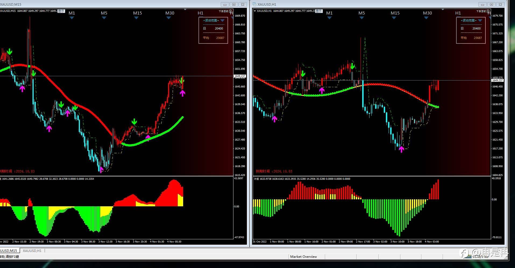The width and height of the screenshot is (515, 268).
Task: Click the latest magenta up arrow on M15 chart
Action: [183, 93]
